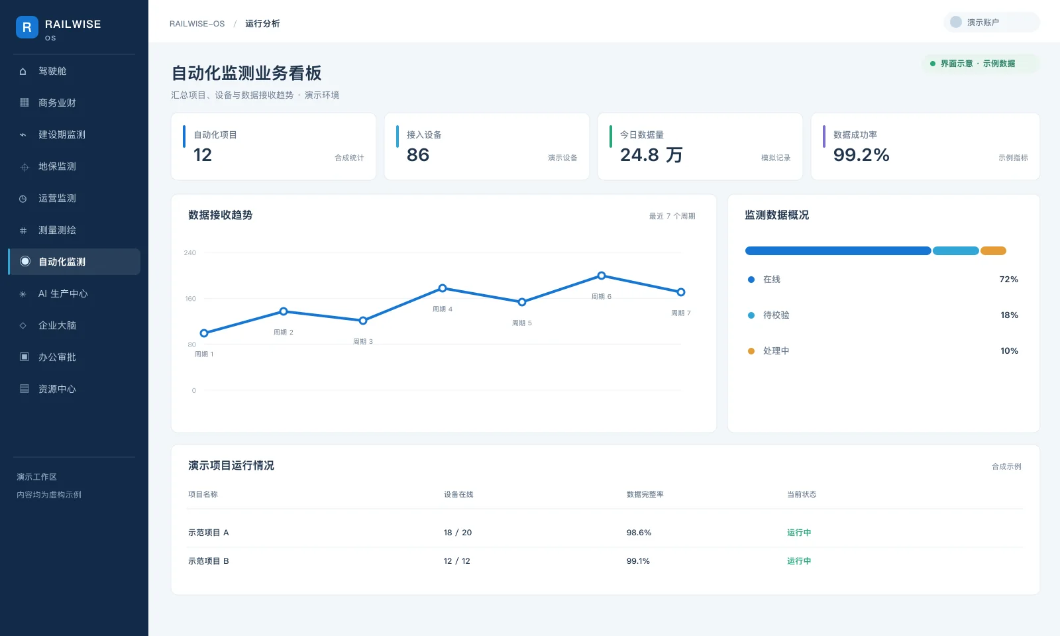
Task: Click the 运行中 status for 示范项目 A
Action: point(799,533)
